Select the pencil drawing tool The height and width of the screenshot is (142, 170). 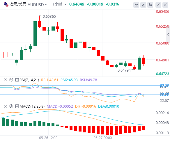143,5
